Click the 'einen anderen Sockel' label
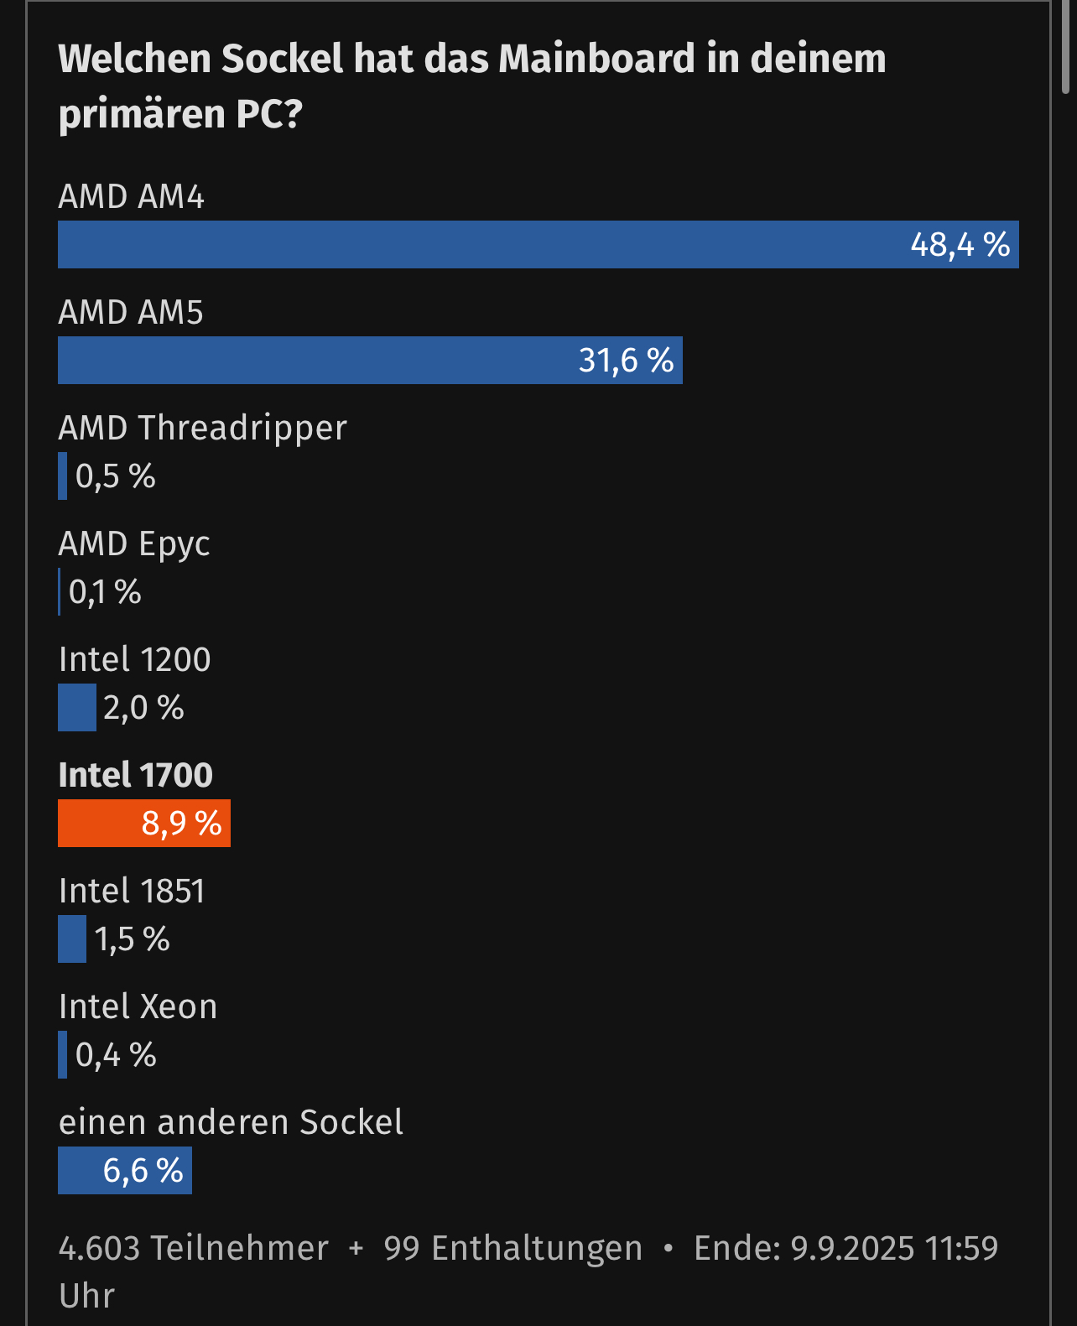1077x1326 pixels. click(x=231, y=1122)
